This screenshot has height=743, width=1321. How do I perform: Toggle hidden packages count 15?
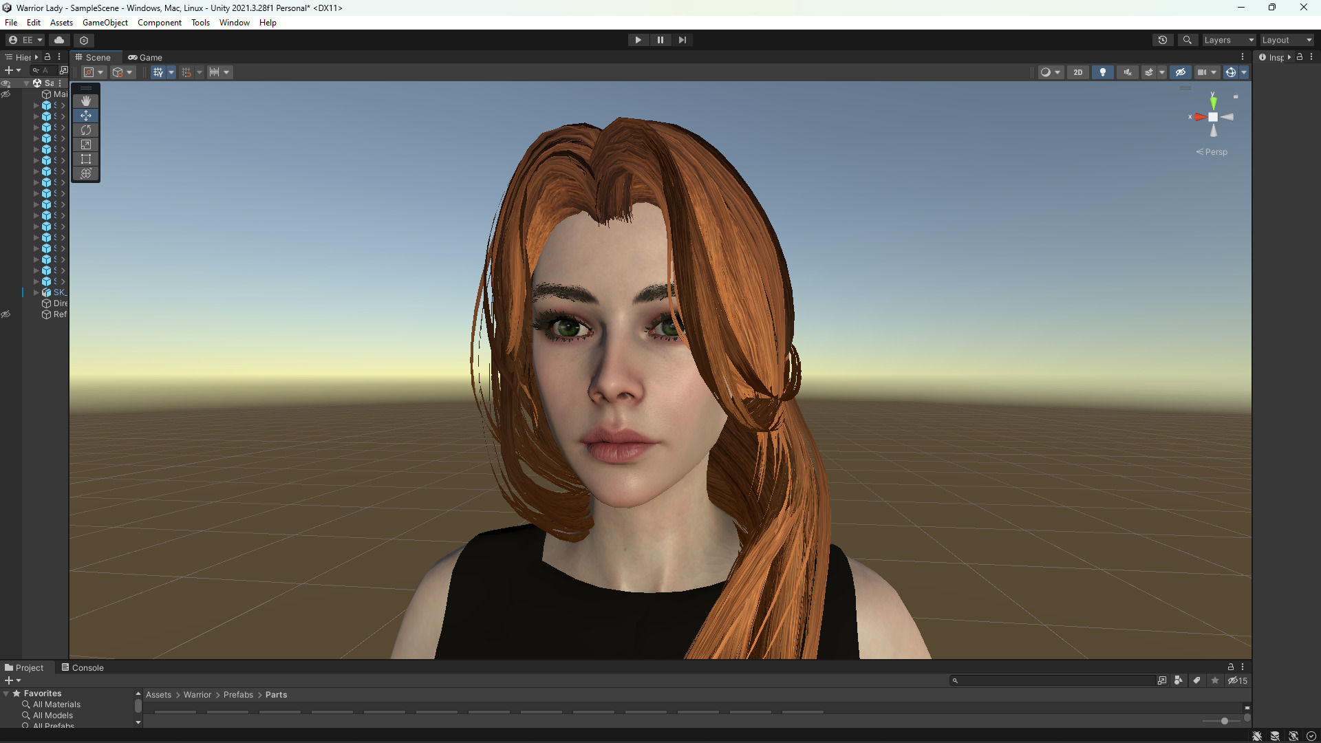1238,680
